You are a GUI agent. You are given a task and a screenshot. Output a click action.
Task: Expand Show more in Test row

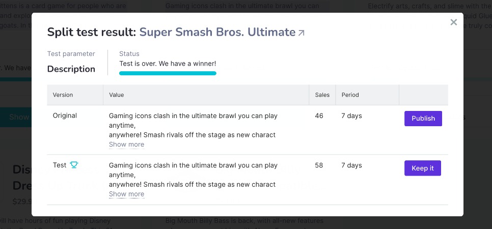[x=126, y=194]
